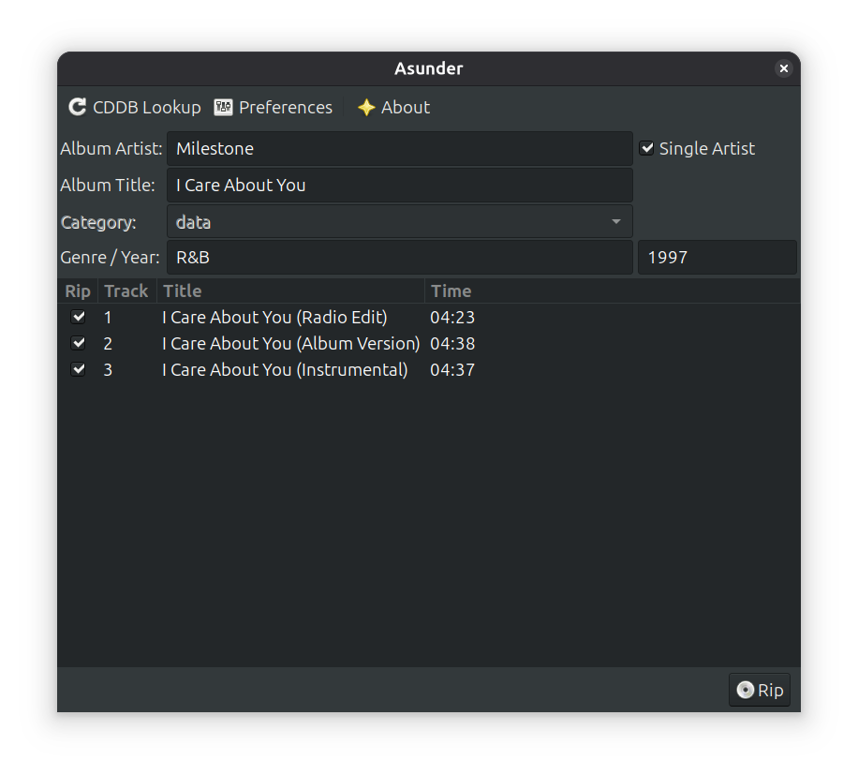Click the Album Artist field with Milestone
The height and width of the screenshot is (775, 858).
(400, 148)
